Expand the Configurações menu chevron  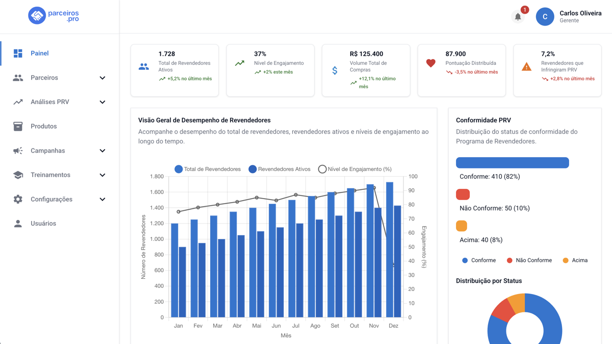(103, 200)
